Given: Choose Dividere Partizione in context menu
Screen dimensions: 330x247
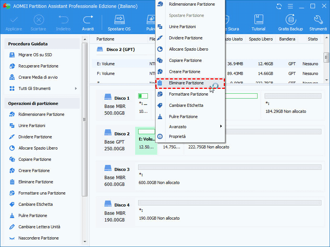Looking at the screenshot, I should point(190,38).
